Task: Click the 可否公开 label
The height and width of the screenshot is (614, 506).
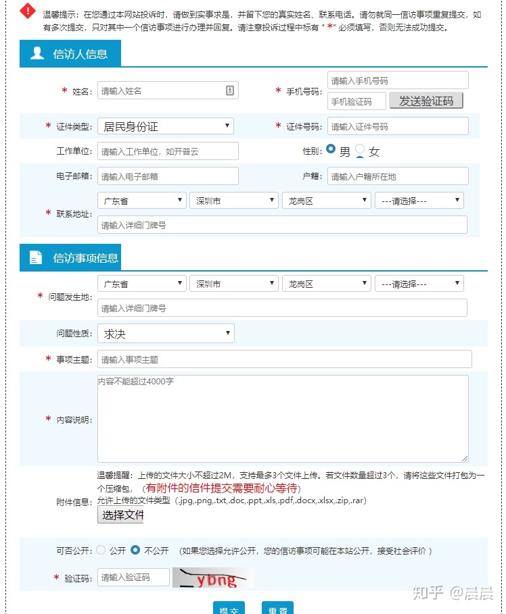Action: 74,551
